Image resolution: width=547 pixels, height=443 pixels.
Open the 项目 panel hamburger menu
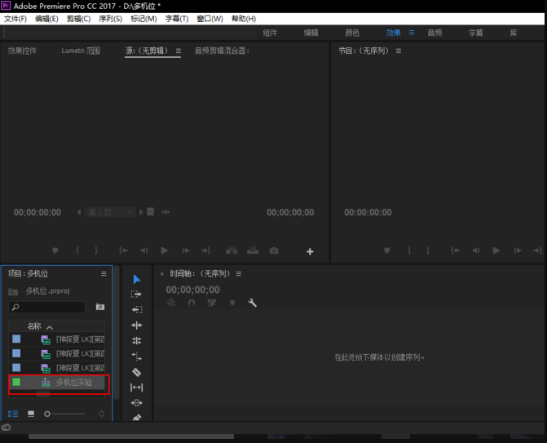tap(104, 273)
